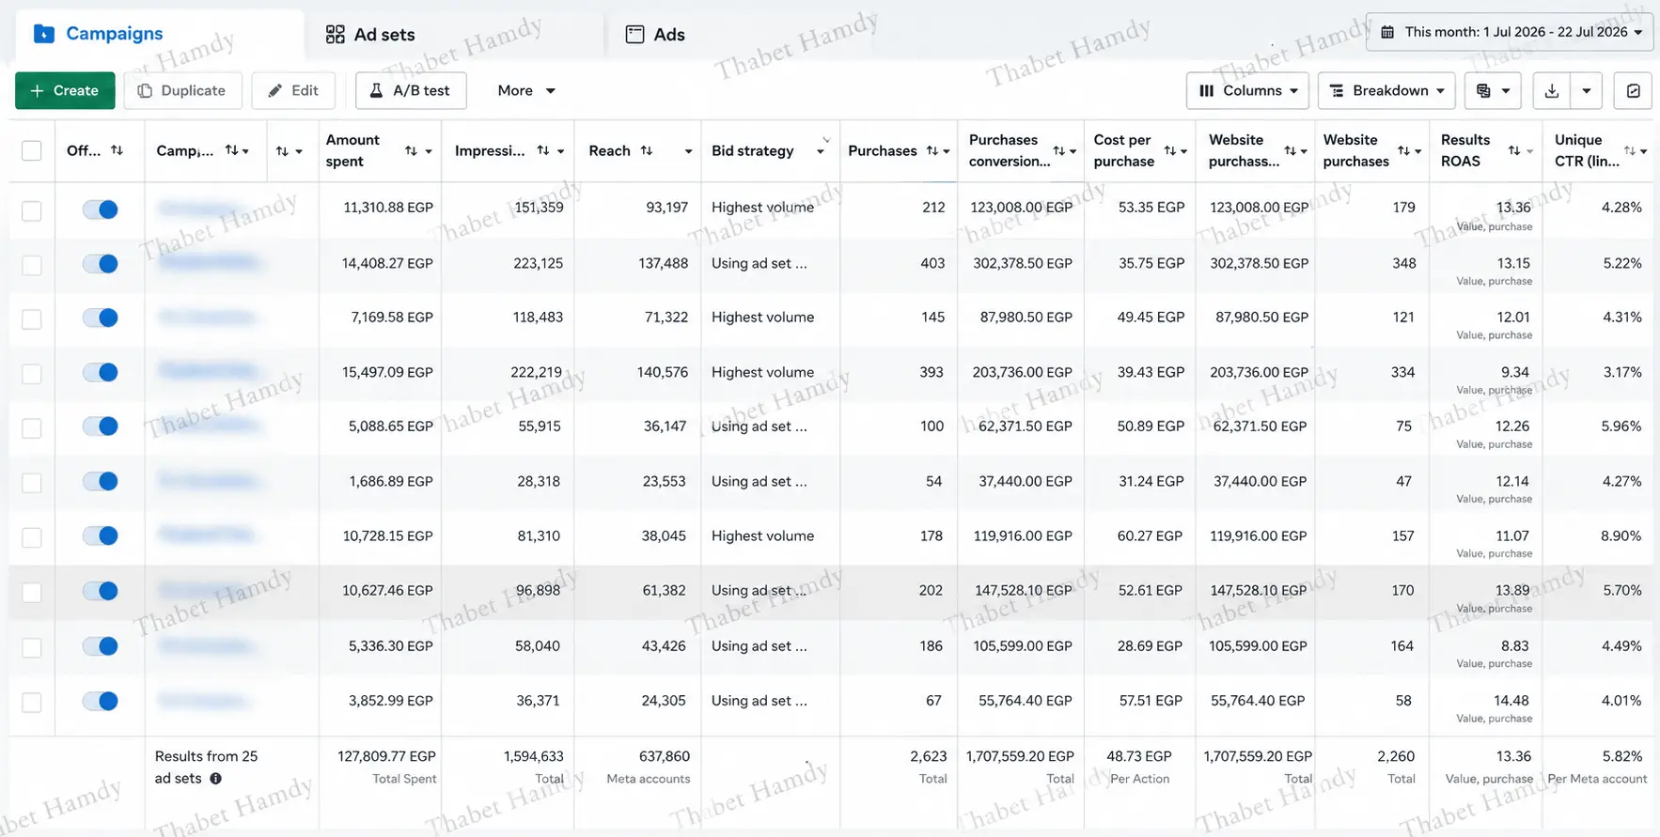This screenshot has width=1660, height=837.
Task: Click sort arrows on Reach column
Action: coord(647,151)
